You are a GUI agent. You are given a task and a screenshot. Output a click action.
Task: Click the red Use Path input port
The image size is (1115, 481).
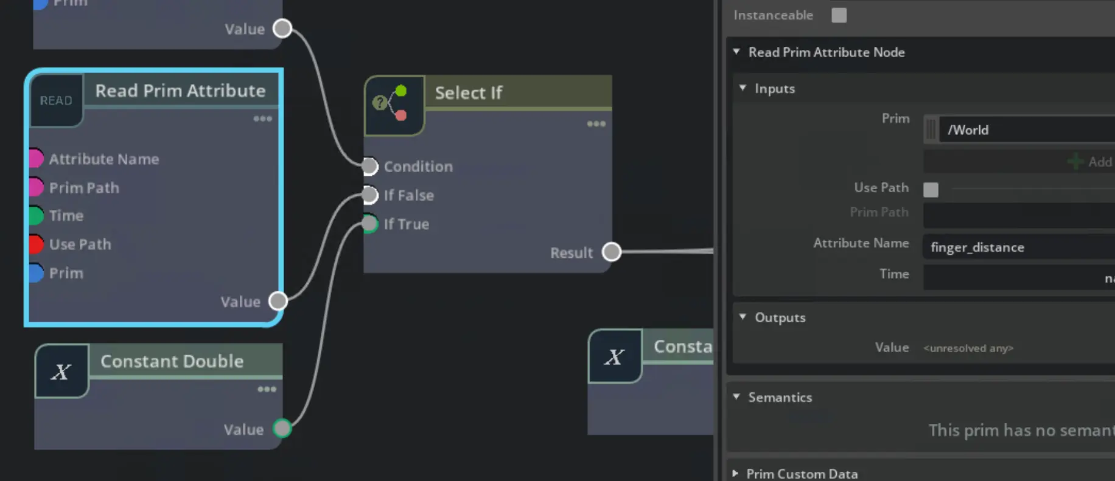point(35,244)
